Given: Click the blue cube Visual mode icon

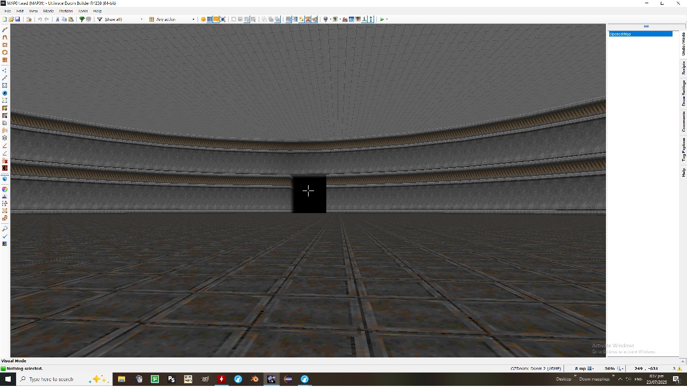Looking at the screenshot, I should point(5,179).
